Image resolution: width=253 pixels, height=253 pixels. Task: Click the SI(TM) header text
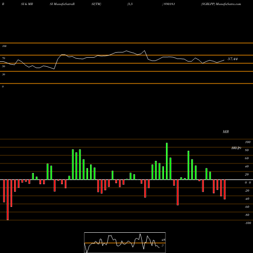[x=96, y=4]
